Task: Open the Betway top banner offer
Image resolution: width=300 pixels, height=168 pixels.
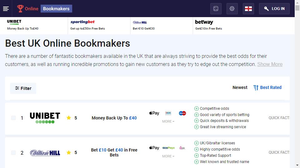Action: click(x=224, y=26)
